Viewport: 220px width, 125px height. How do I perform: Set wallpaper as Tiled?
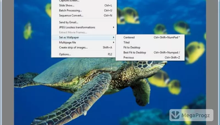point(150,42)
